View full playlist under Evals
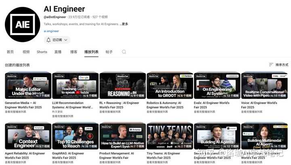This screenshot has width=291, height=165. 205,112
